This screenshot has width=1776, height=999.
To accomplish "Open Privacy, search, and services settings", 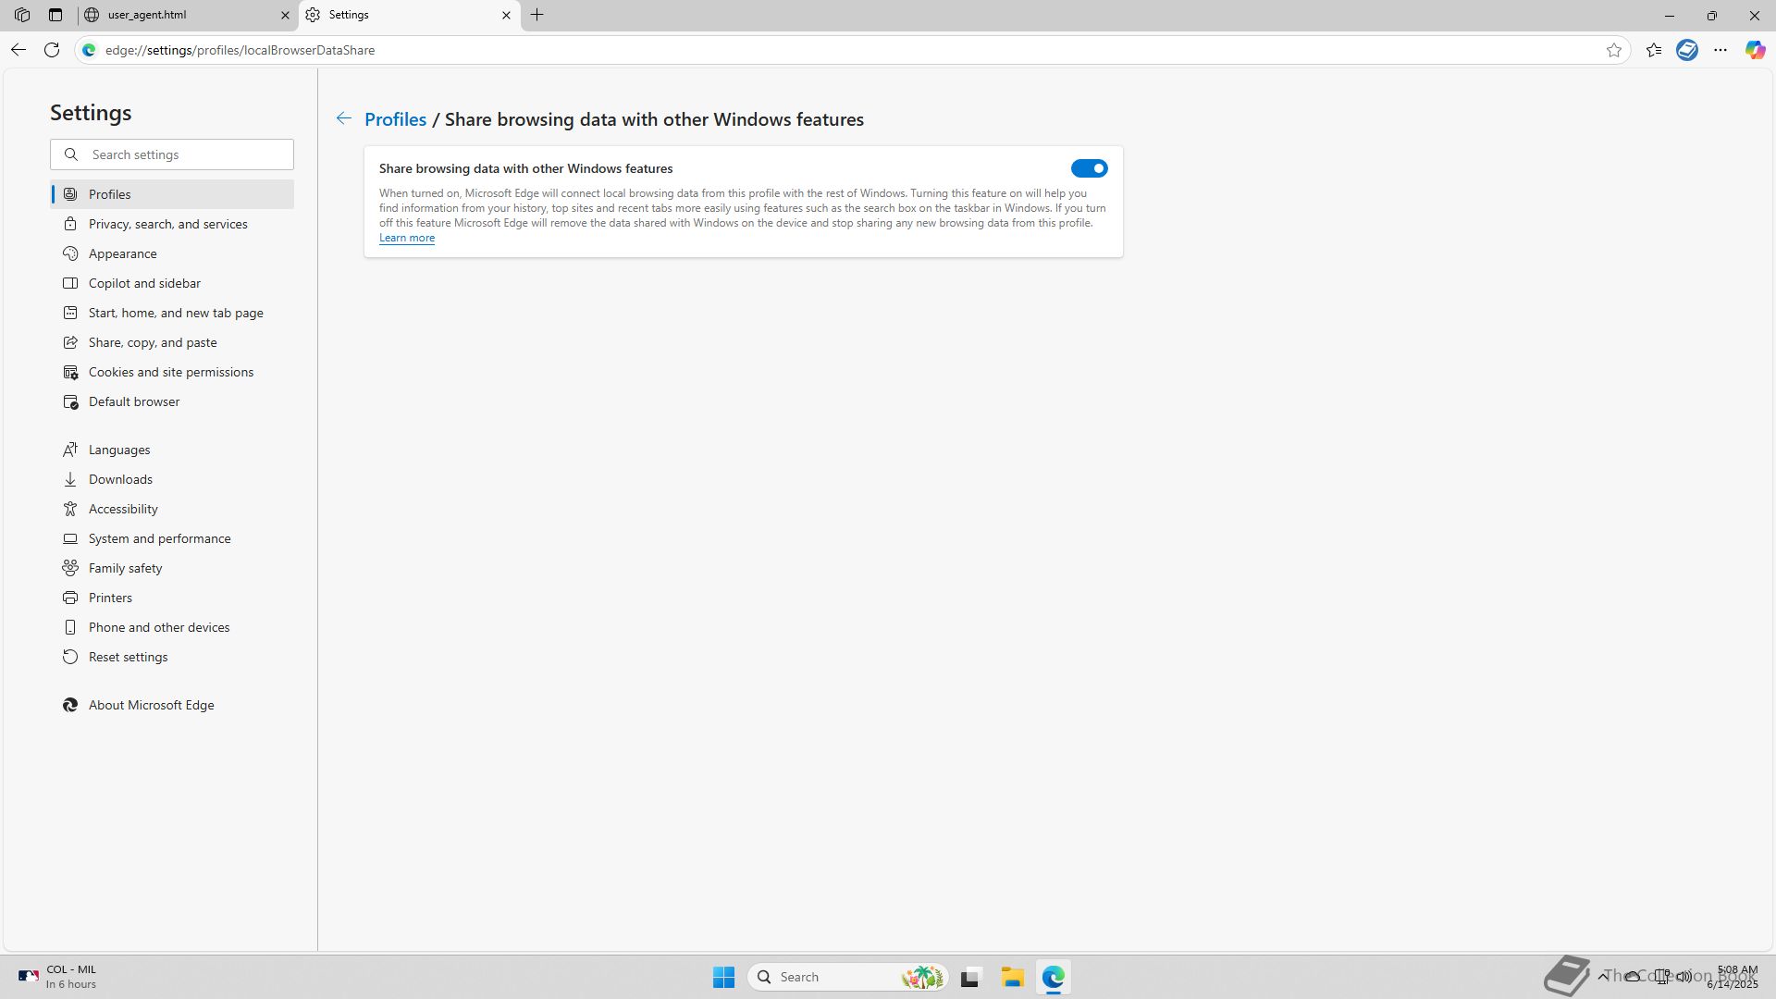I will pyautogui.click(x=167, y=224).
